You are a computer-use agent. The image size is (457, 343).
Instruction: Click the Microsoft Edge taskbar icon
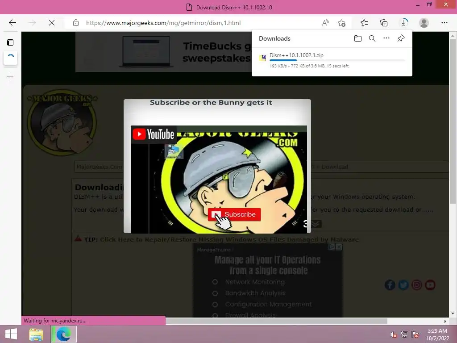point(64,334)
